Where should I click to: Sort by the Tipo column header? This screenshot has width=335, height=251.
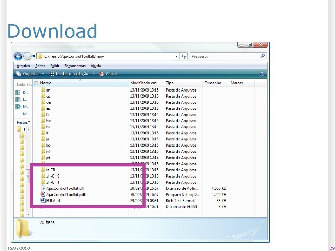[183, 83]
